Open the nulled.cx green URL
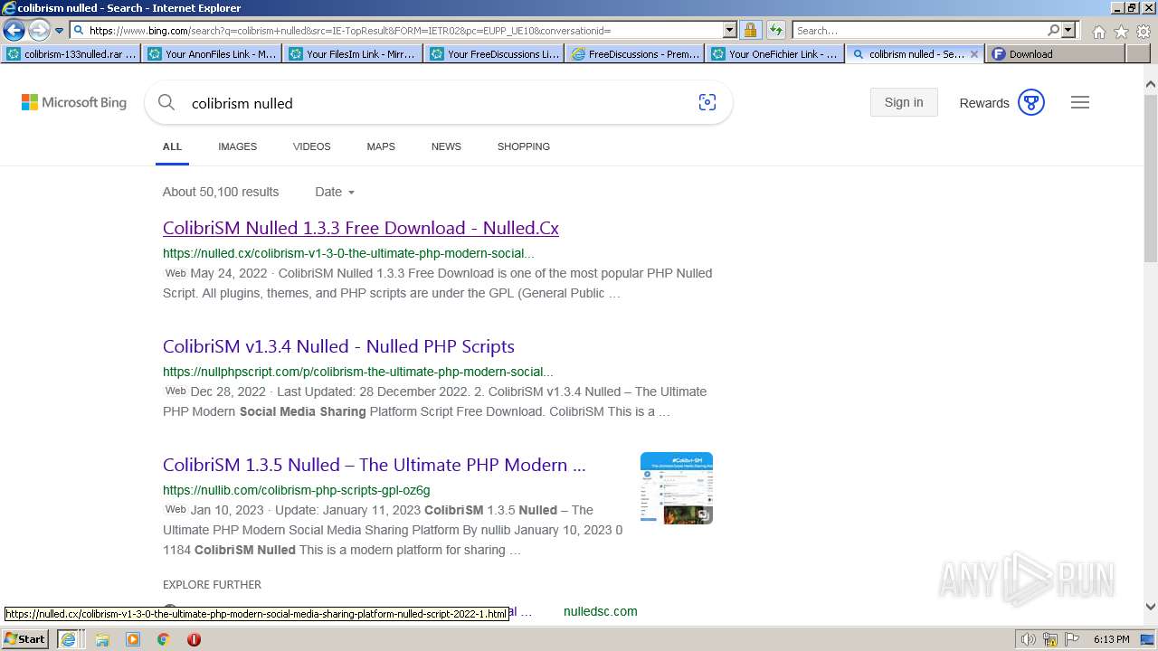 (x=348, y=253)
